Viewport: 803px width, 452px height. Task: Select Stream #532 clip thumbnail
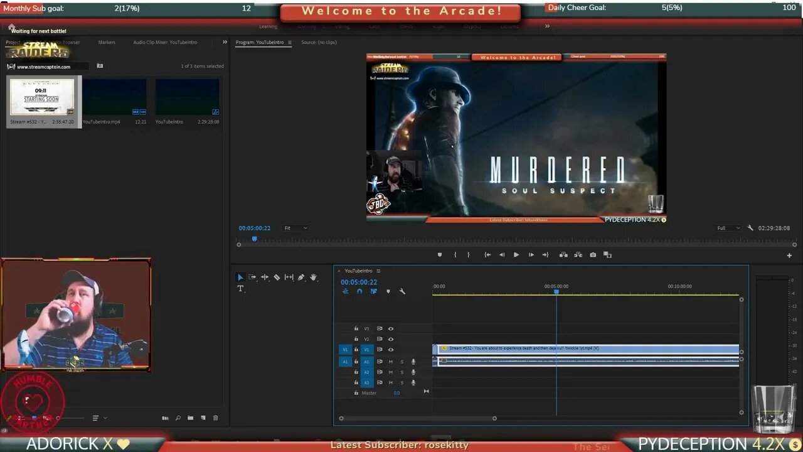tap(42, 97)
